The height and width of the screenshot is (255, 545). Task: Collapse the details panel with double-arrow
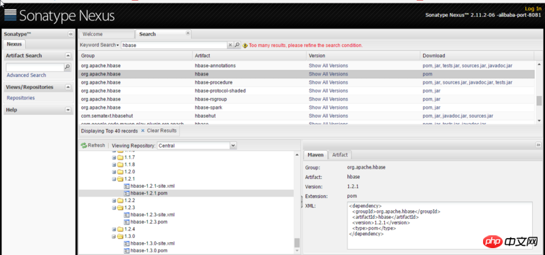[538, 145]
